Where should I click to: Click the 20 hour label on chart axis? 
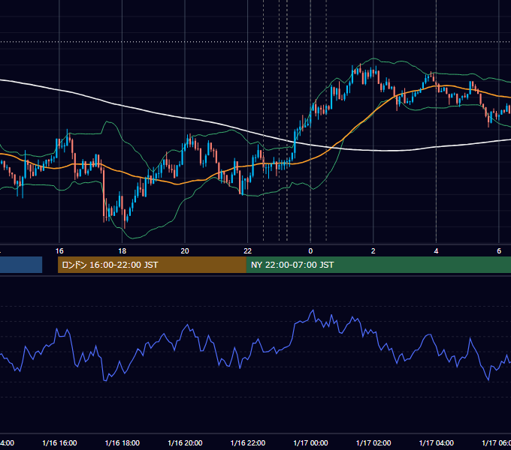click(185, 251)
